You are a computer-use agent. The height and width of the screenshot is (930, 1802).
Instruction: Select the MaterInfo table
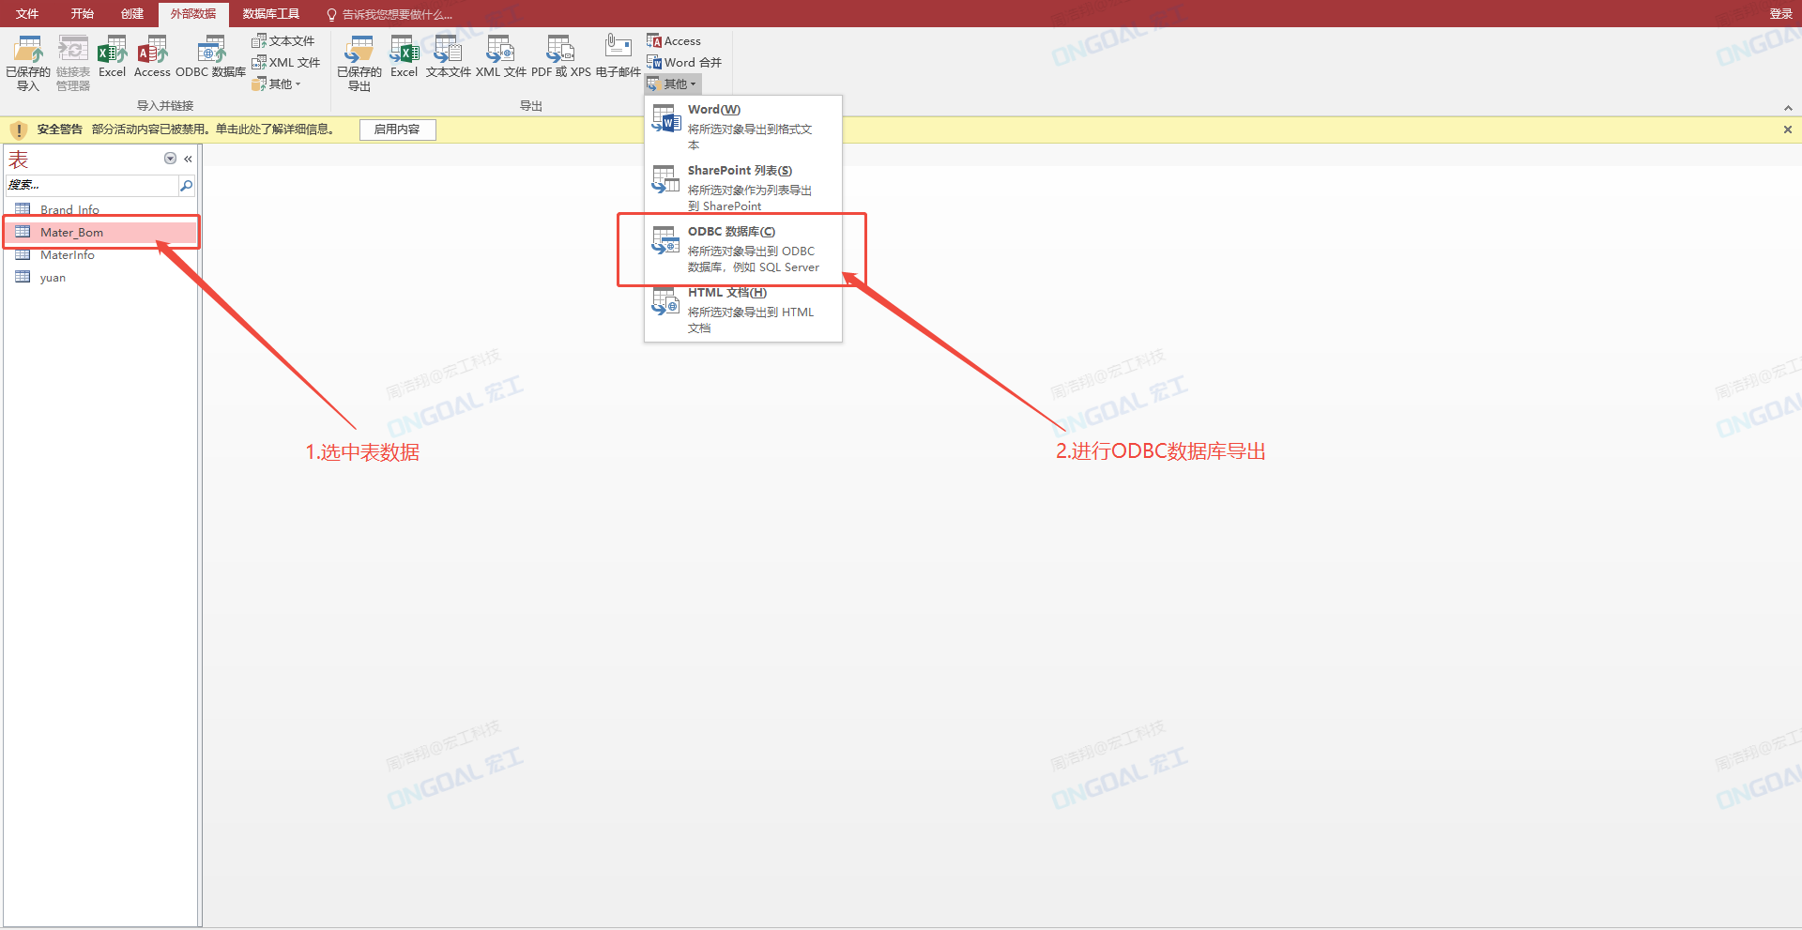(x=101, y=254)
